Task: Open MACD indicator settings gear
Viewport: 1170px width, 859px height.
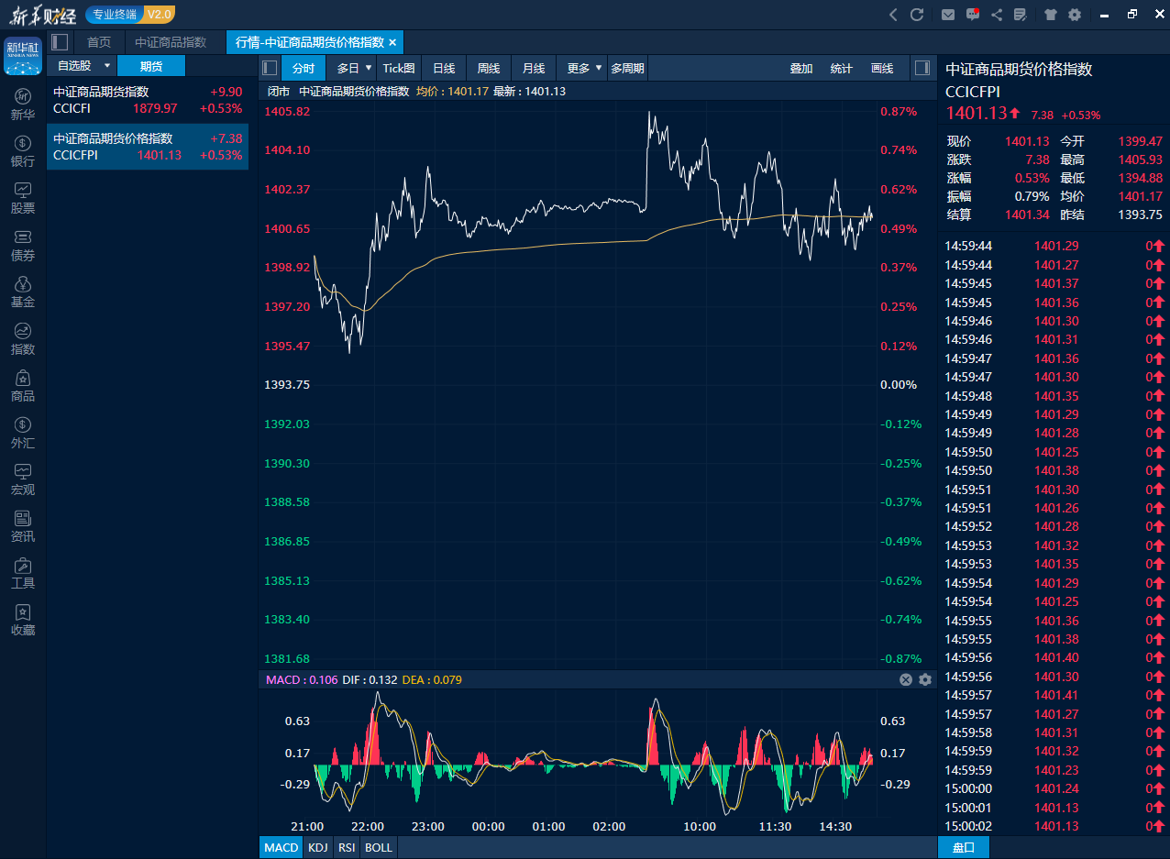Action: tap(924, 679)
